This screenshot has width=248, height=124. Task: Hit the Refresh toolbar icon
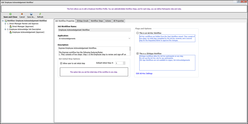(x=40, y=14)
